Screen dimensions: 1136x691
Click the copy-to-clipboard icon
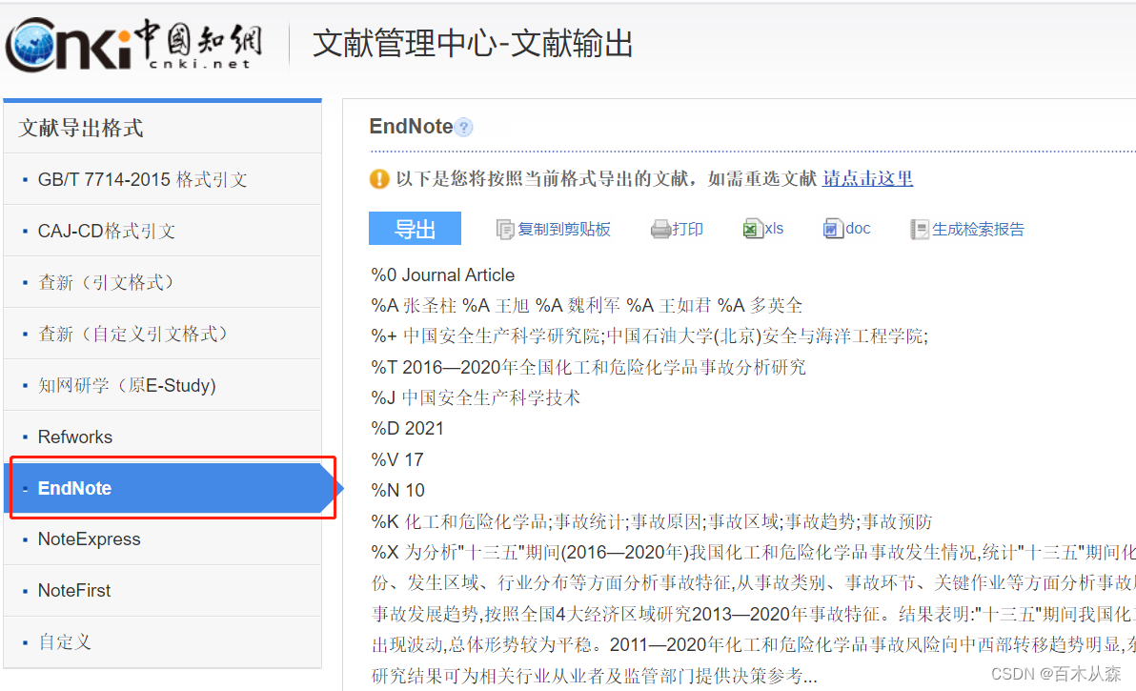tap(505, 230)
